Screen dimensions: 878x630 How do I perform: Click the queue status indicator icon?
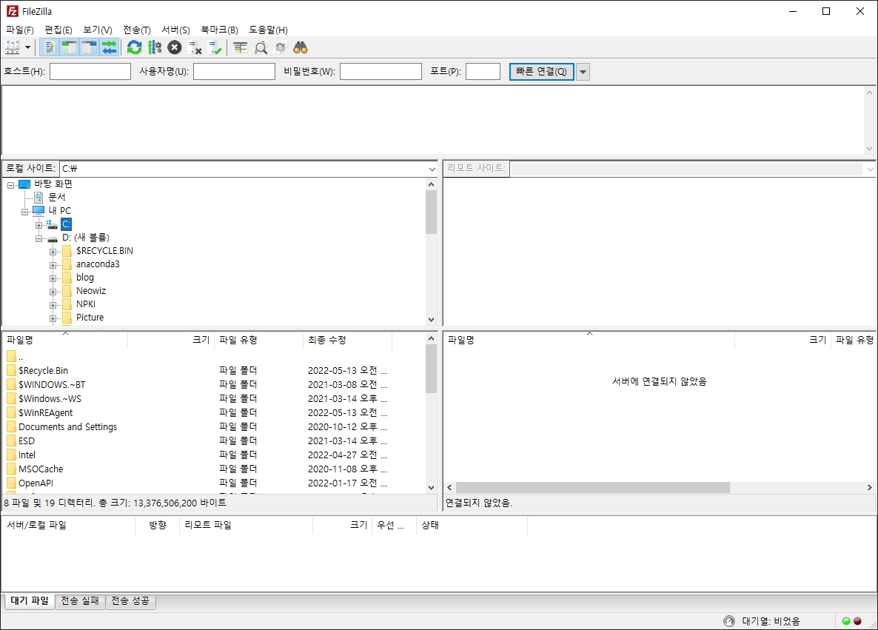[729, 621]
